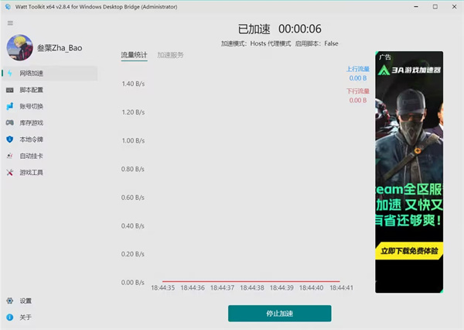Select the 游戏工具 tools icon

coord(10,173)
